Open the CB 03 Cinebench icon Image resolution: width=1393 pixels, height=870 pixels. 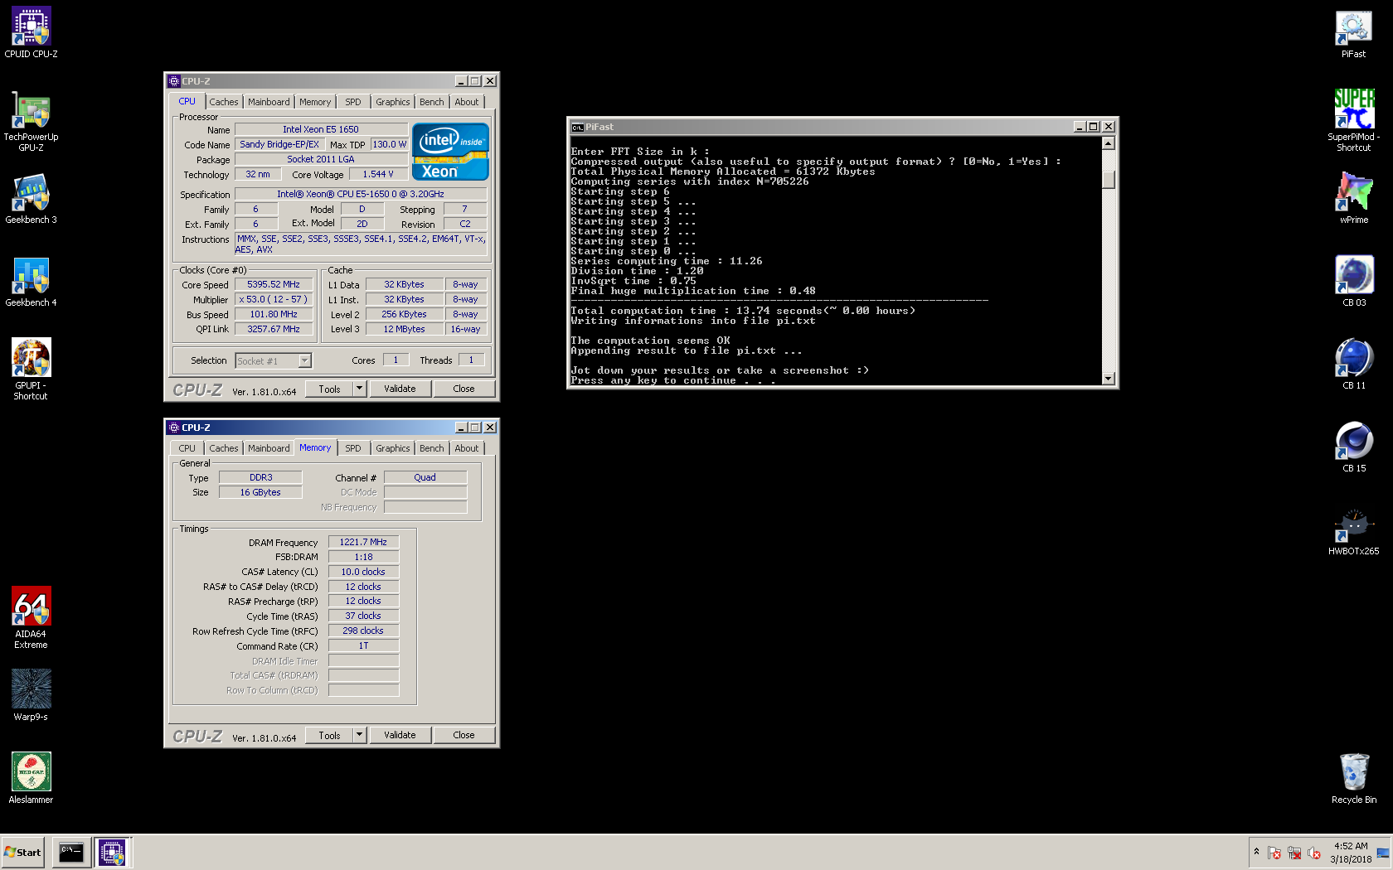point(1353,282)
